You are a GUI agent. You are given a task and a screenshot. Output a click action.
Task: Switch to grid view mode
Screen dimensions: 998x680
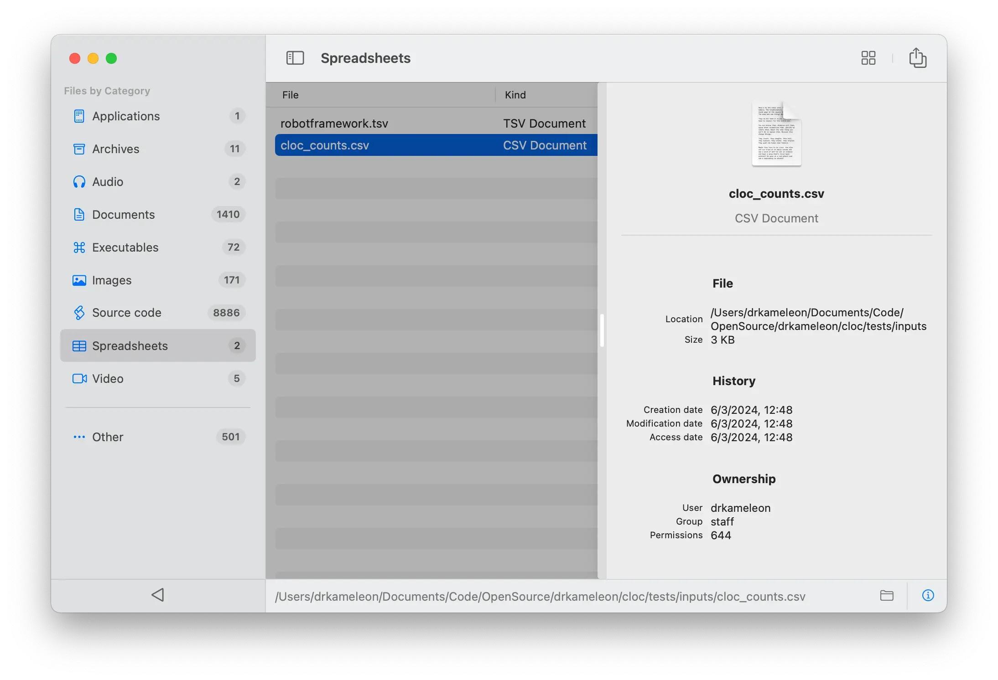pyautogui.click(x=868, y=58)
